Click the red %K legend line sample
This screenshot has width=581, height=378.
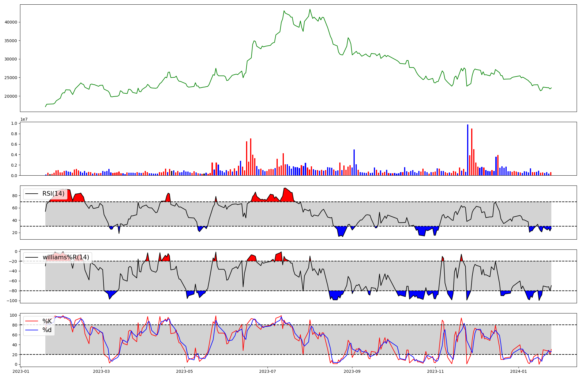click(32, 321)
